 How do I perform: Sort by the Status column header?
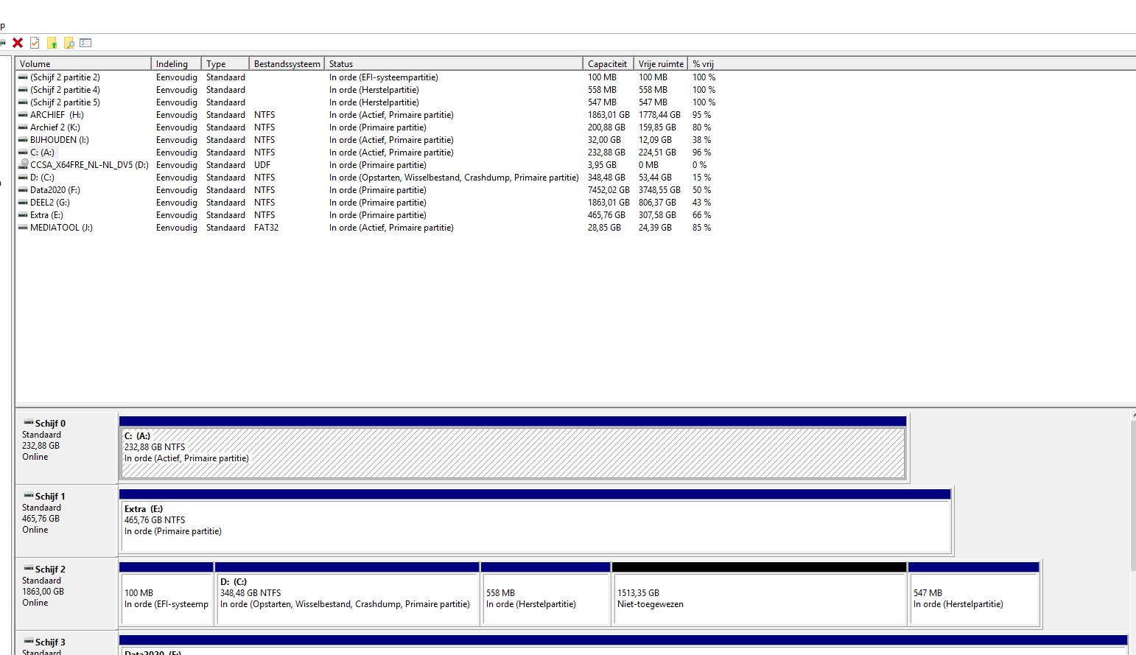point(454,64)
